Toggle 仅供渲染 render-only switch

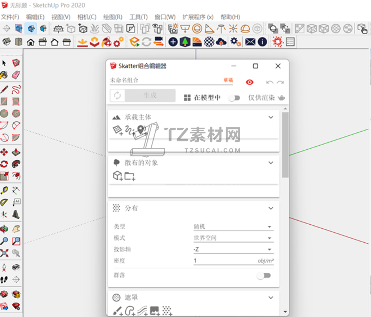pos(234,98)
